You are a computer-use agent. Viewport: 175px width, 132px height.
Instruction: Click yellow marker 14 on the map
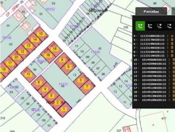[x=35, y=40]
